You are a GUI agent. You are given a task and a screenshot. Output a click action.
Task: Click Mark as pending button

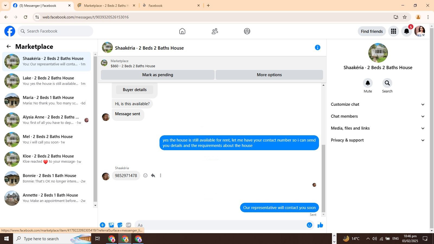coord(158,75)
